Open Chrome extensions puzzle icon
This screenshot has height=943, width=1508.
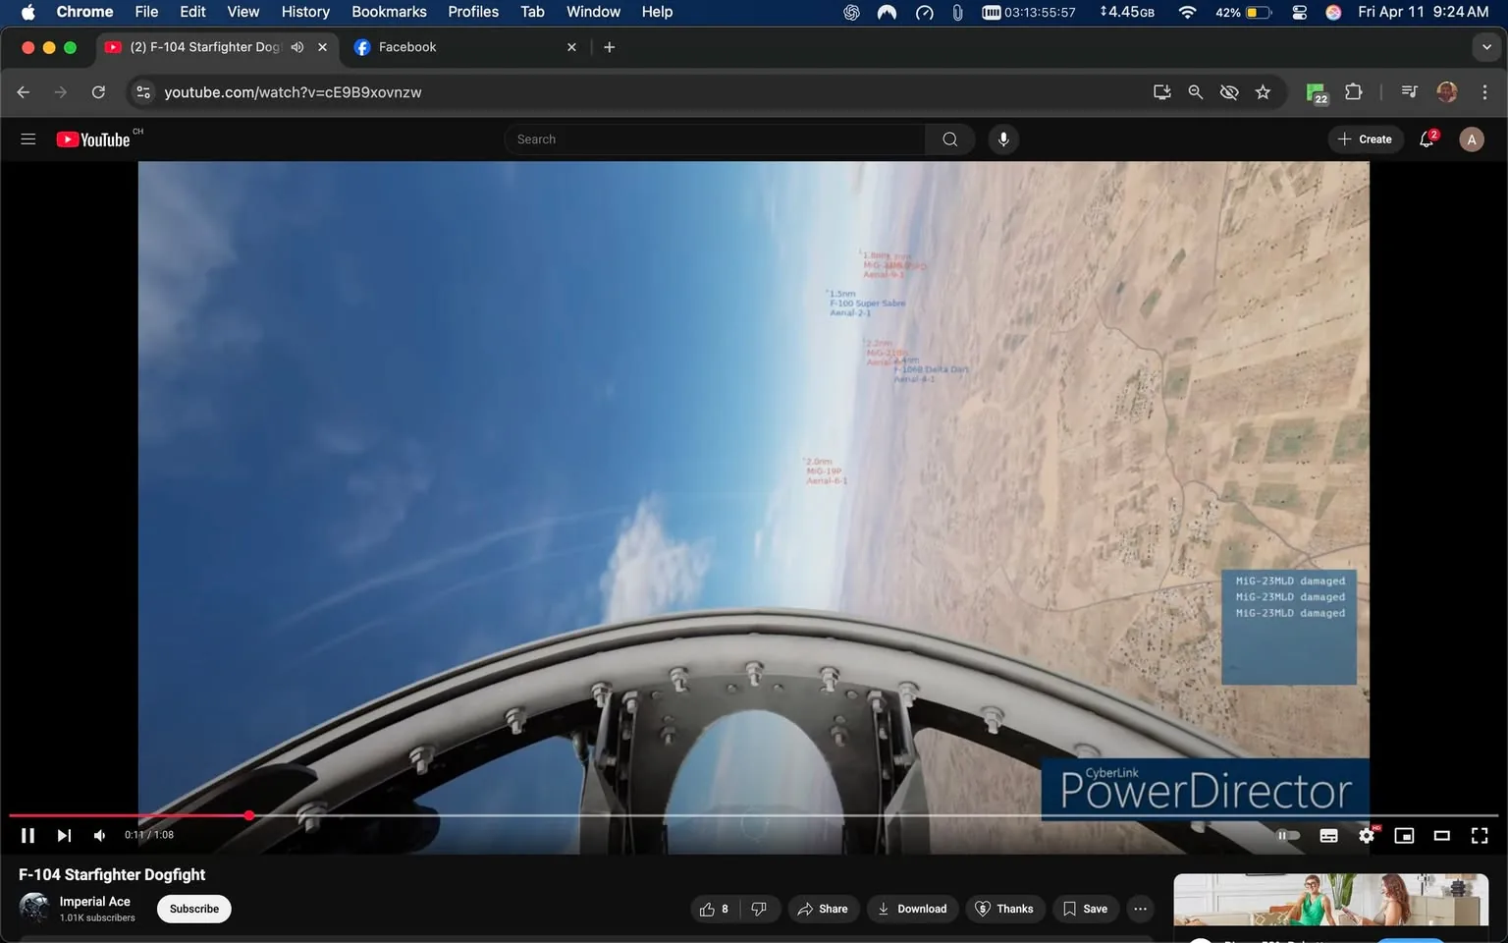[x=1352, y=91]
